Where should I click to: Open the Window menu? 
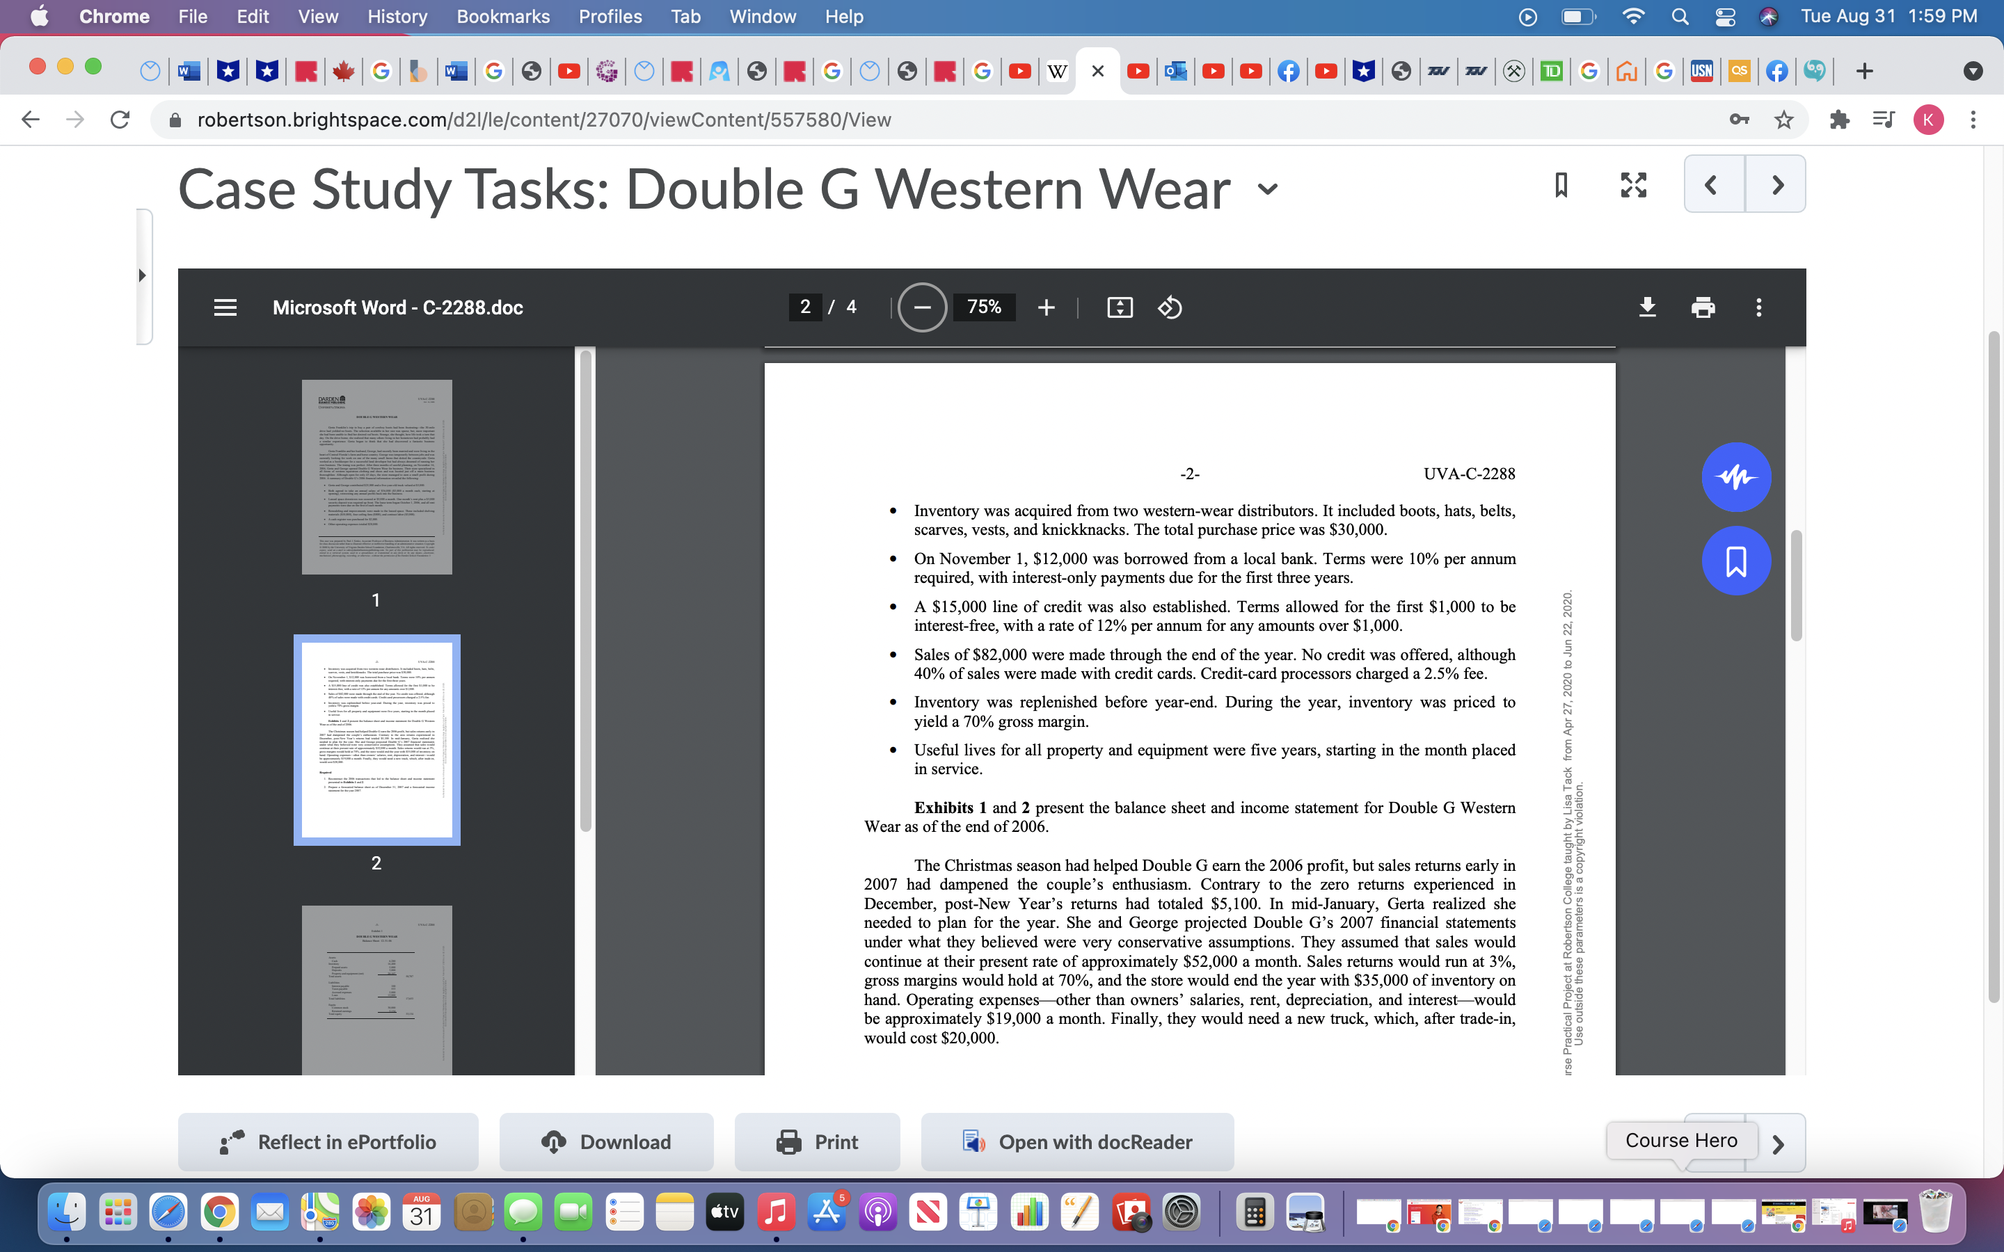point(762,17)
